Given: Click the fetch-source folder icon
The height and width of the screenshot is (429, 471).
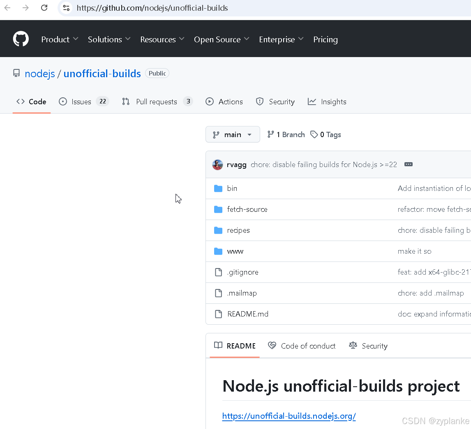Looking at the screenshot, I should coord(218,209).
